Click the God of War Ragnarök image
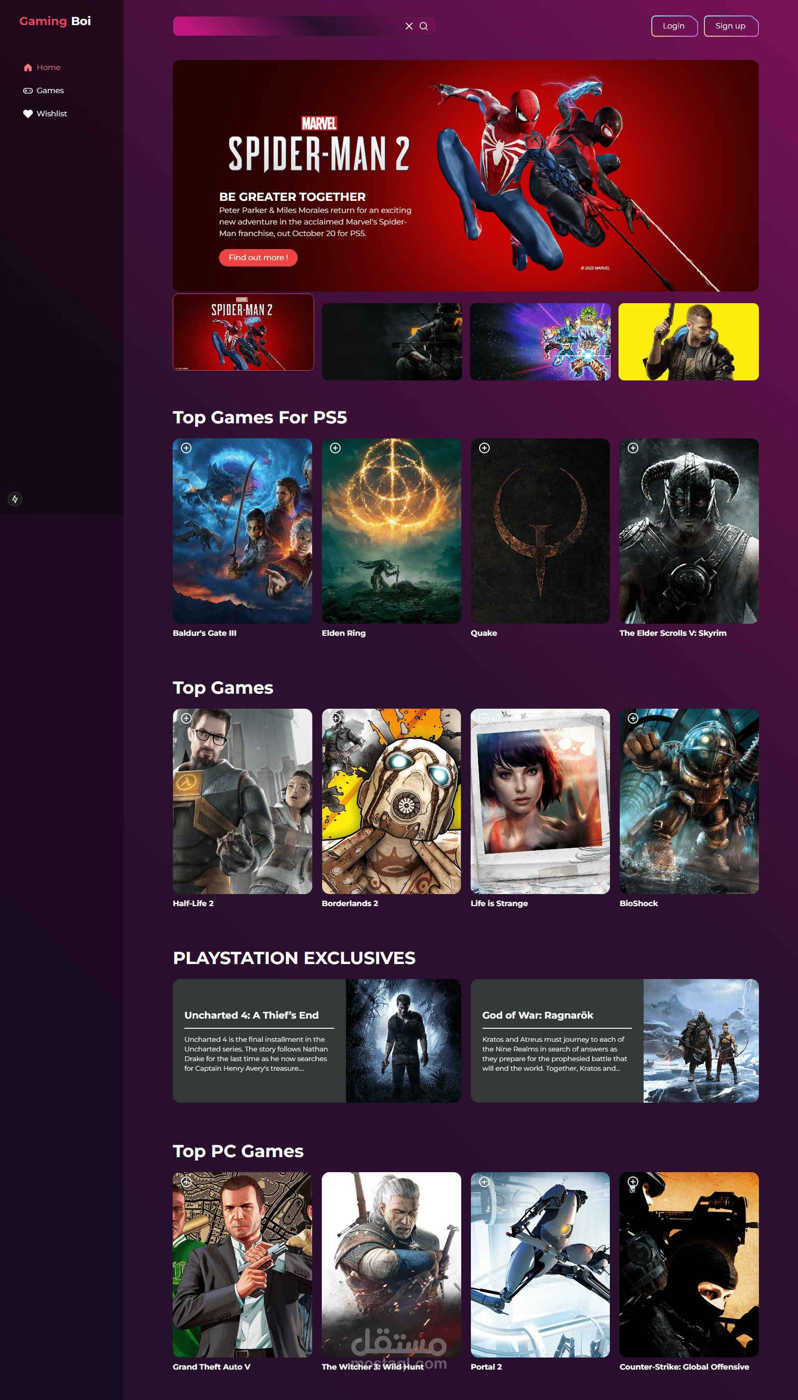798x1400 pixels. (x=701, y=1041)
